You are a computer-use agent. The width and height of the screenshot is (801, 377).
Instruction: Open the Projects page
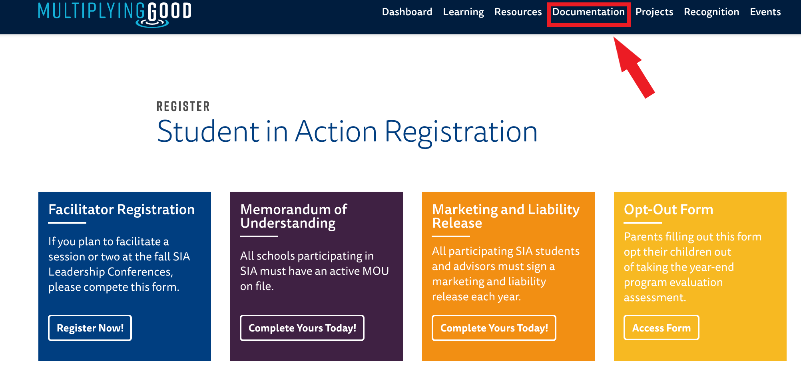[654, 12]
